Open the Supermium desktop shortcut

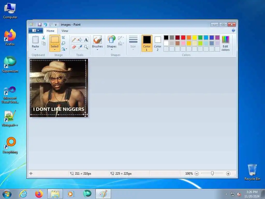10,64
